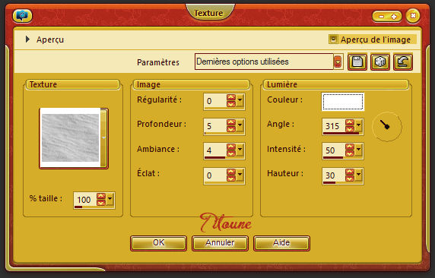The image size is (435, 278).
Task: Open the Angle slider dropdown
Action: (359, 125)
